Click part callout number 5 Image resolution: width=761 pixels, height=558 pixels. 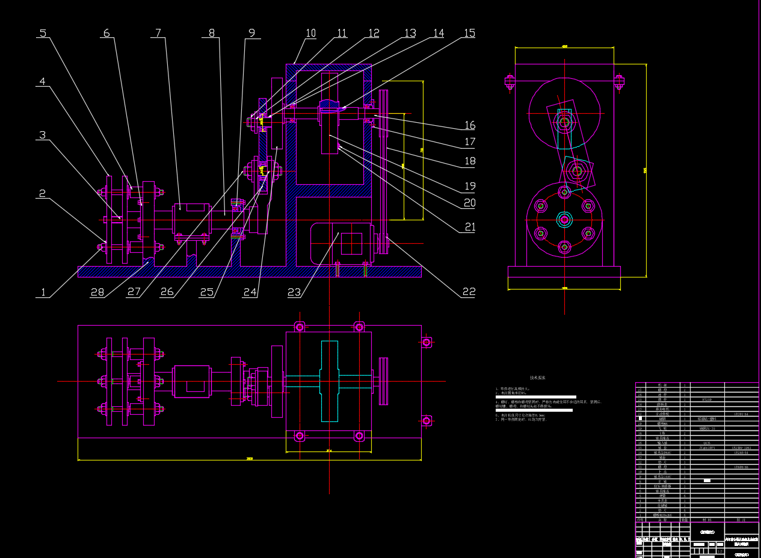pyautogui.click(x=42, y=33)
